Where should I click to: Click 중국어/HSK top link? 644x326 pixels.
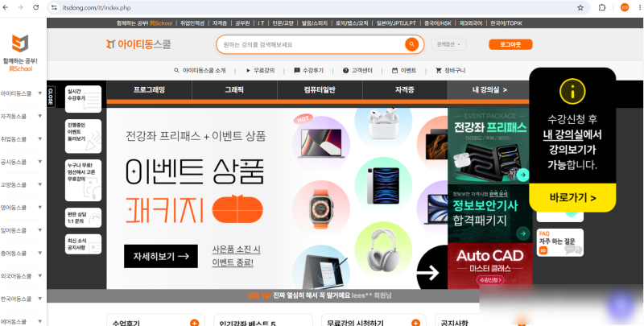[x=438, y=23]
